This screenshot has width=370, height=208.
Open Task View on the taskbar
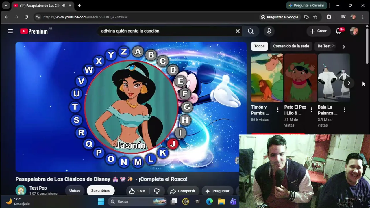point(174,201)
